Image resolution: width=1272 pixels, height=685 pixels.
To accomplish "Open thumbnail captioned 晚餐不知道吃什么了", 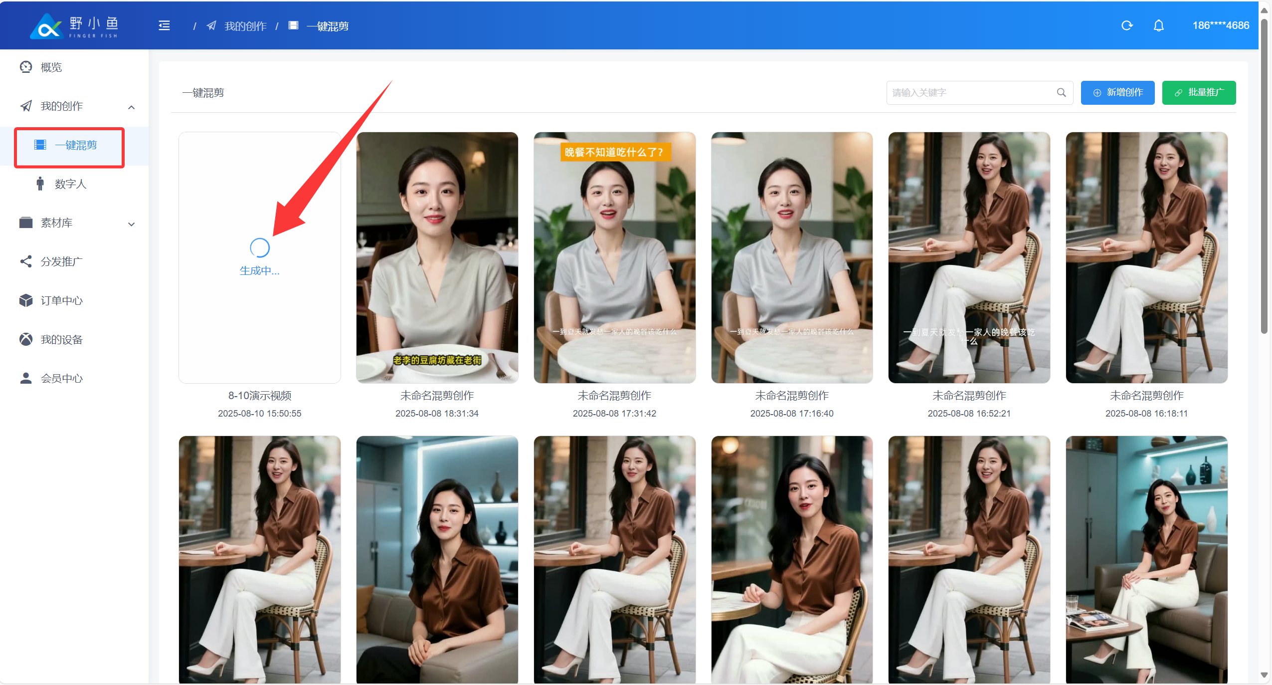I will [x=614, y=257].
